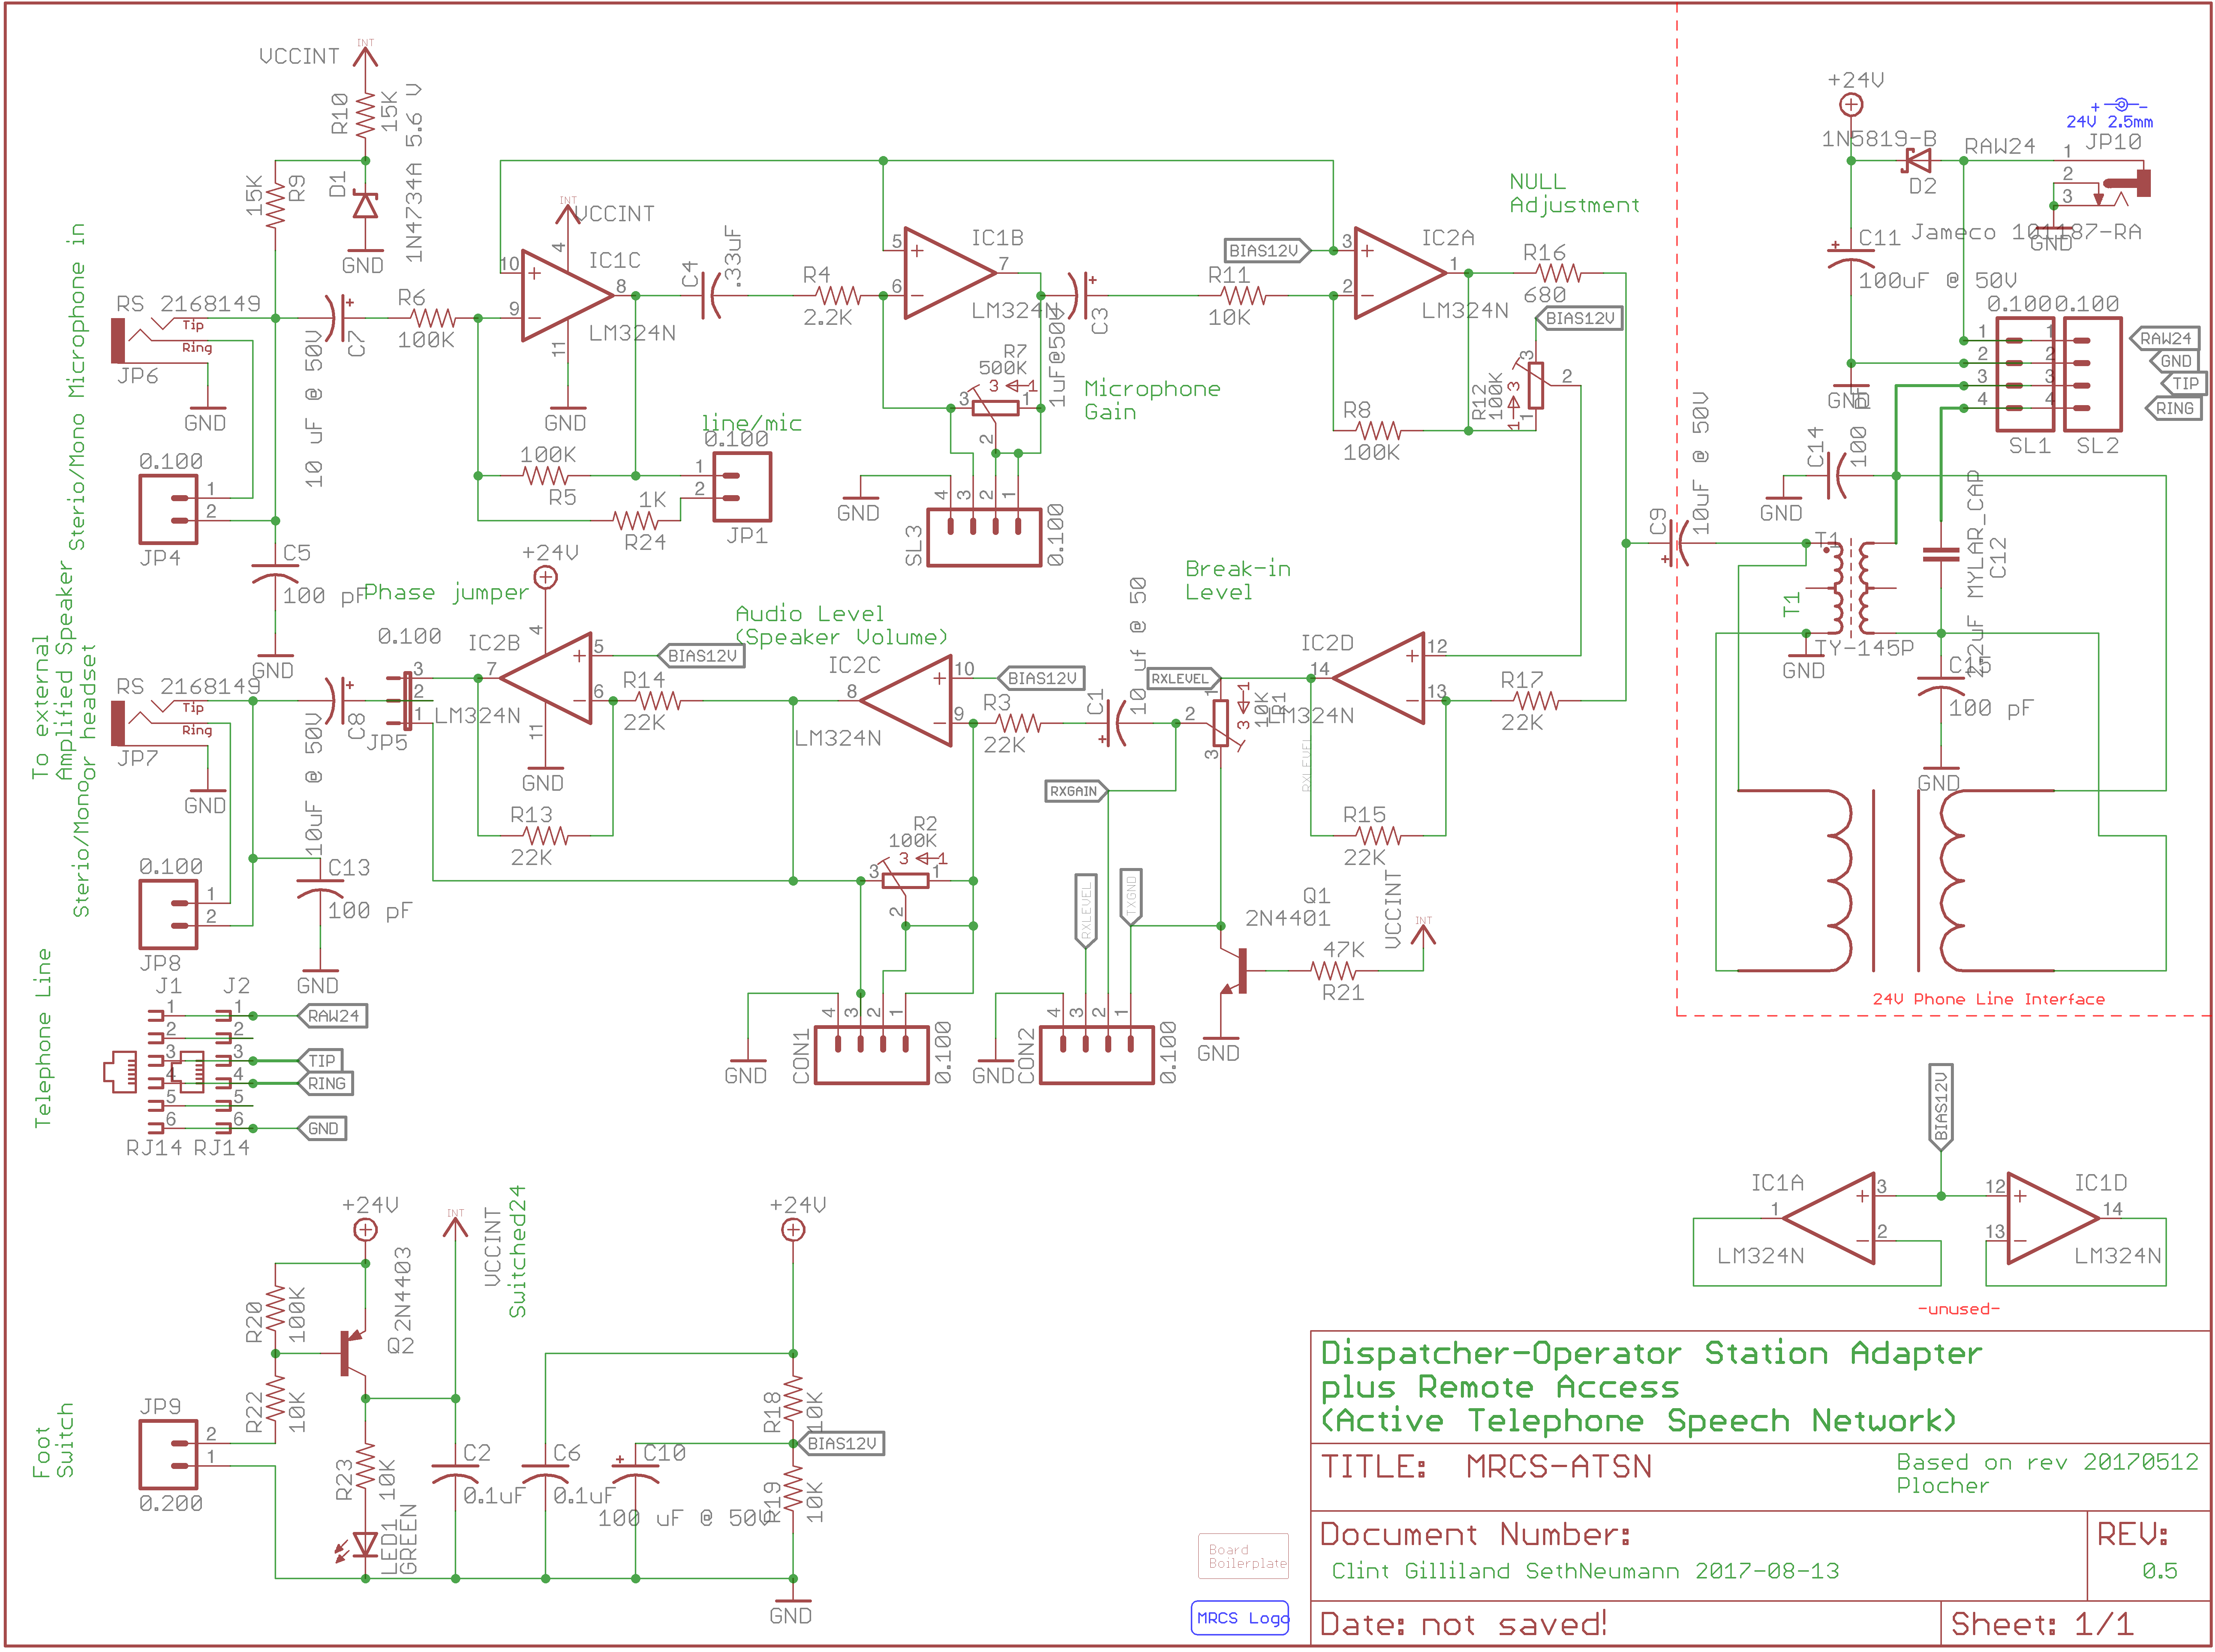Click the CON1 four-pin connector
Viewport: 2215px width, 1652px height.
(x=872, y=1054)
